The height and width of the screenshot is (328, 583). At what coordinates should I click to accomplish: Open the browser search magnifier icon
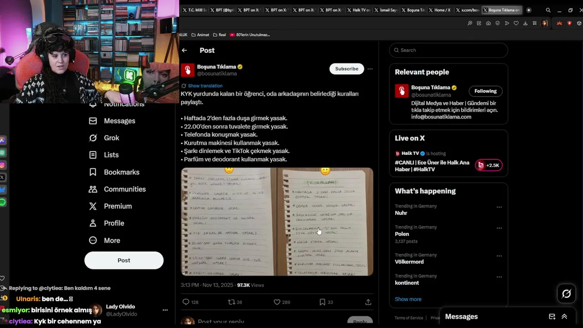point(548,10)
